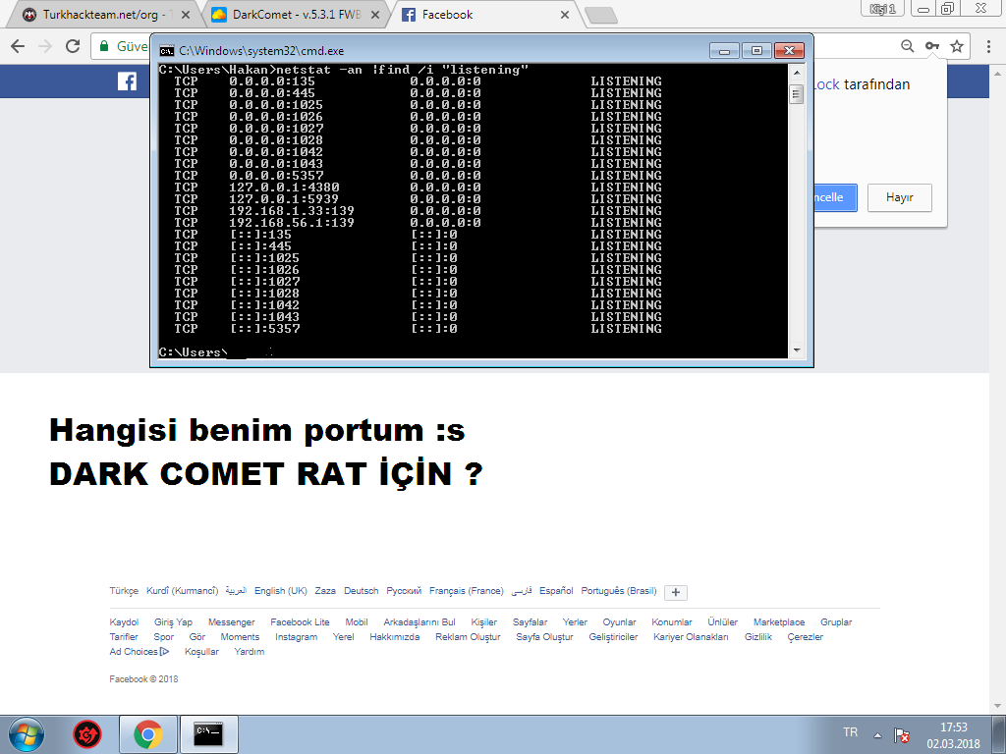
Task: Choose Español language link
Action: [556, 591]
